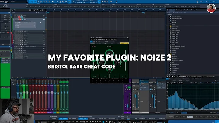Image resolution: width=219 pixels, height=123 pixels.
Task: Click the Noize 2 plugin logo icon
Action: (94, 46)
